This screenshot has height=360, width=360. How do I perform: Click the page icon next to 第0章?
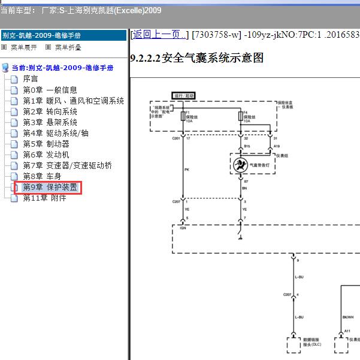click(14, 90)
